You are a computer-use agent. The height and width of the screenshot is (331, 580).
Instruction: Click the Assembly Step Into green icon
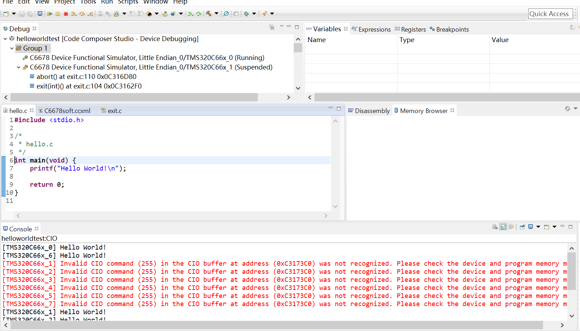pyautogui.click(x=190, y=14)
